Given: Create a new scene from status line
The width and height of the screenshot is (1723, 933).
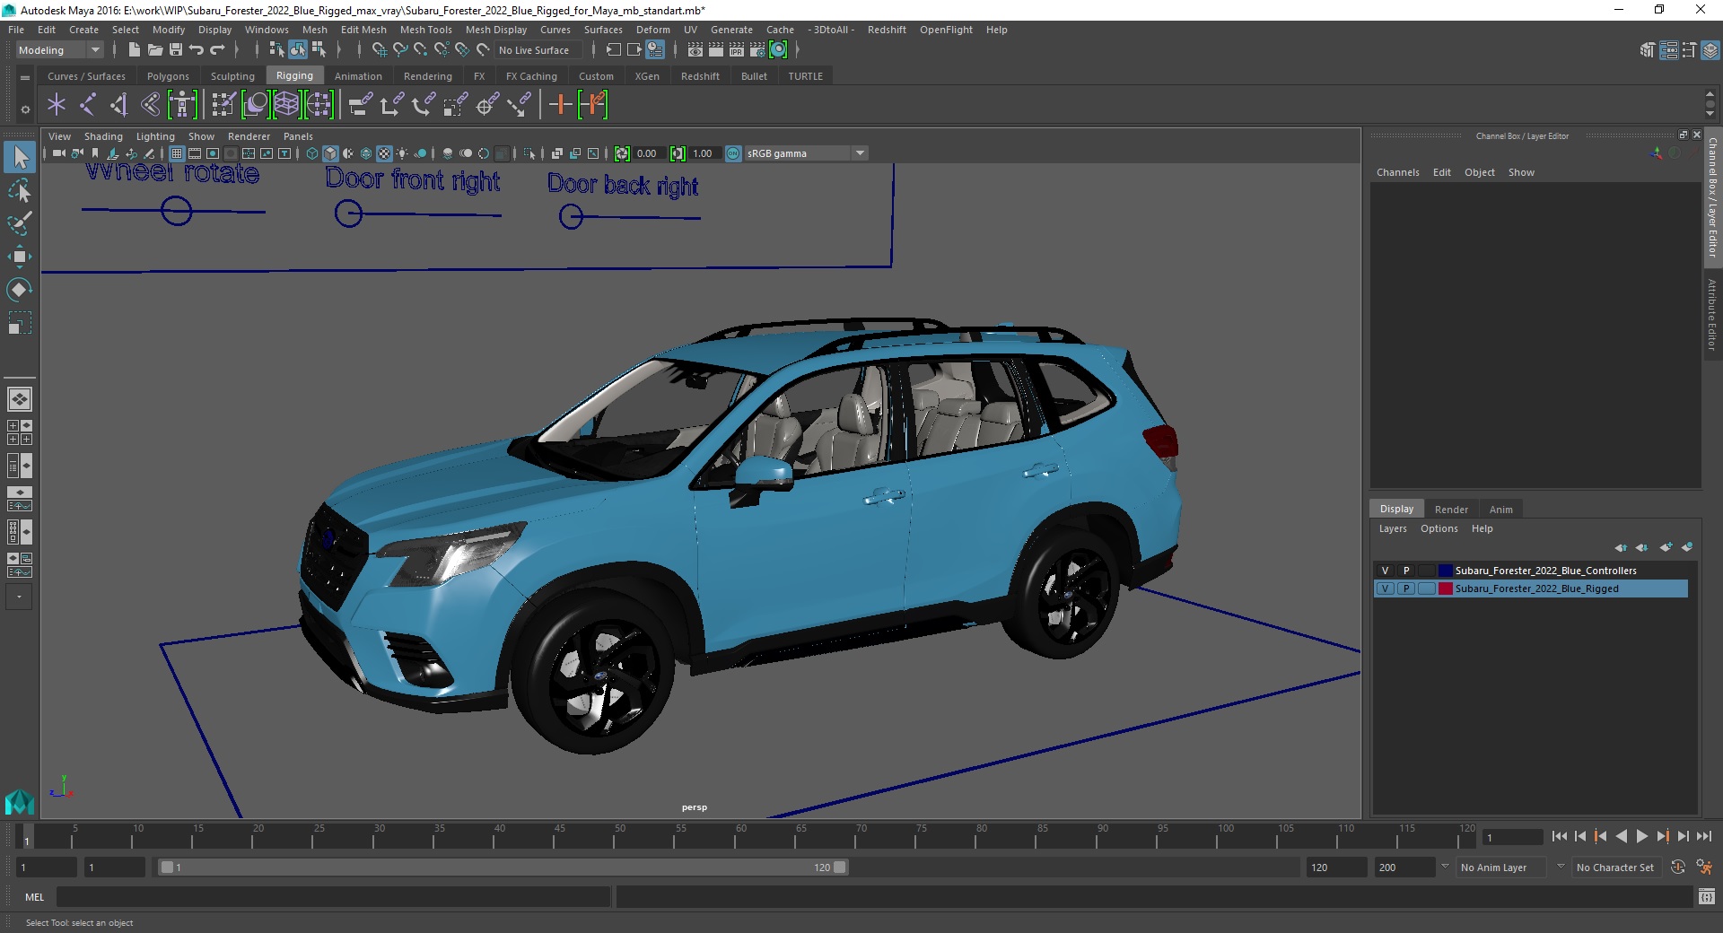Looking at the screenshot, I should point(134,50).
